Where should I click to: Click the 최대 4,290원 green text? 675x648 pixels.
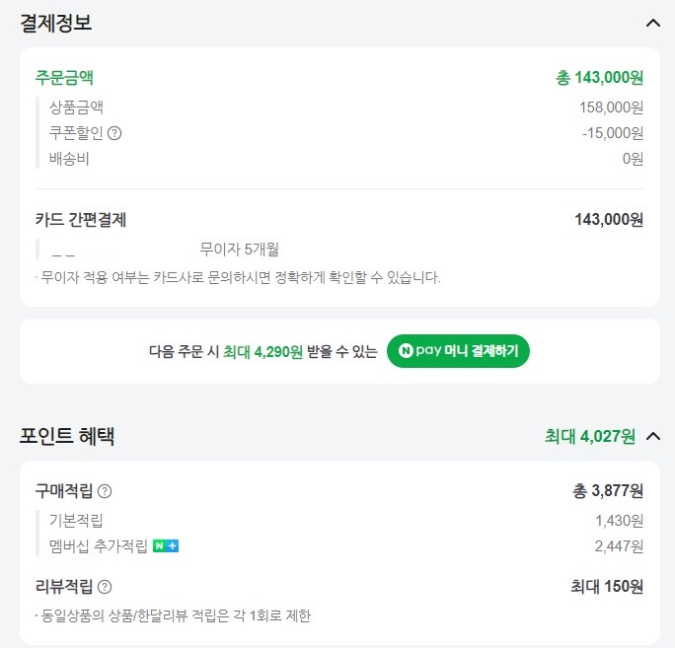(x=262, y=351)
